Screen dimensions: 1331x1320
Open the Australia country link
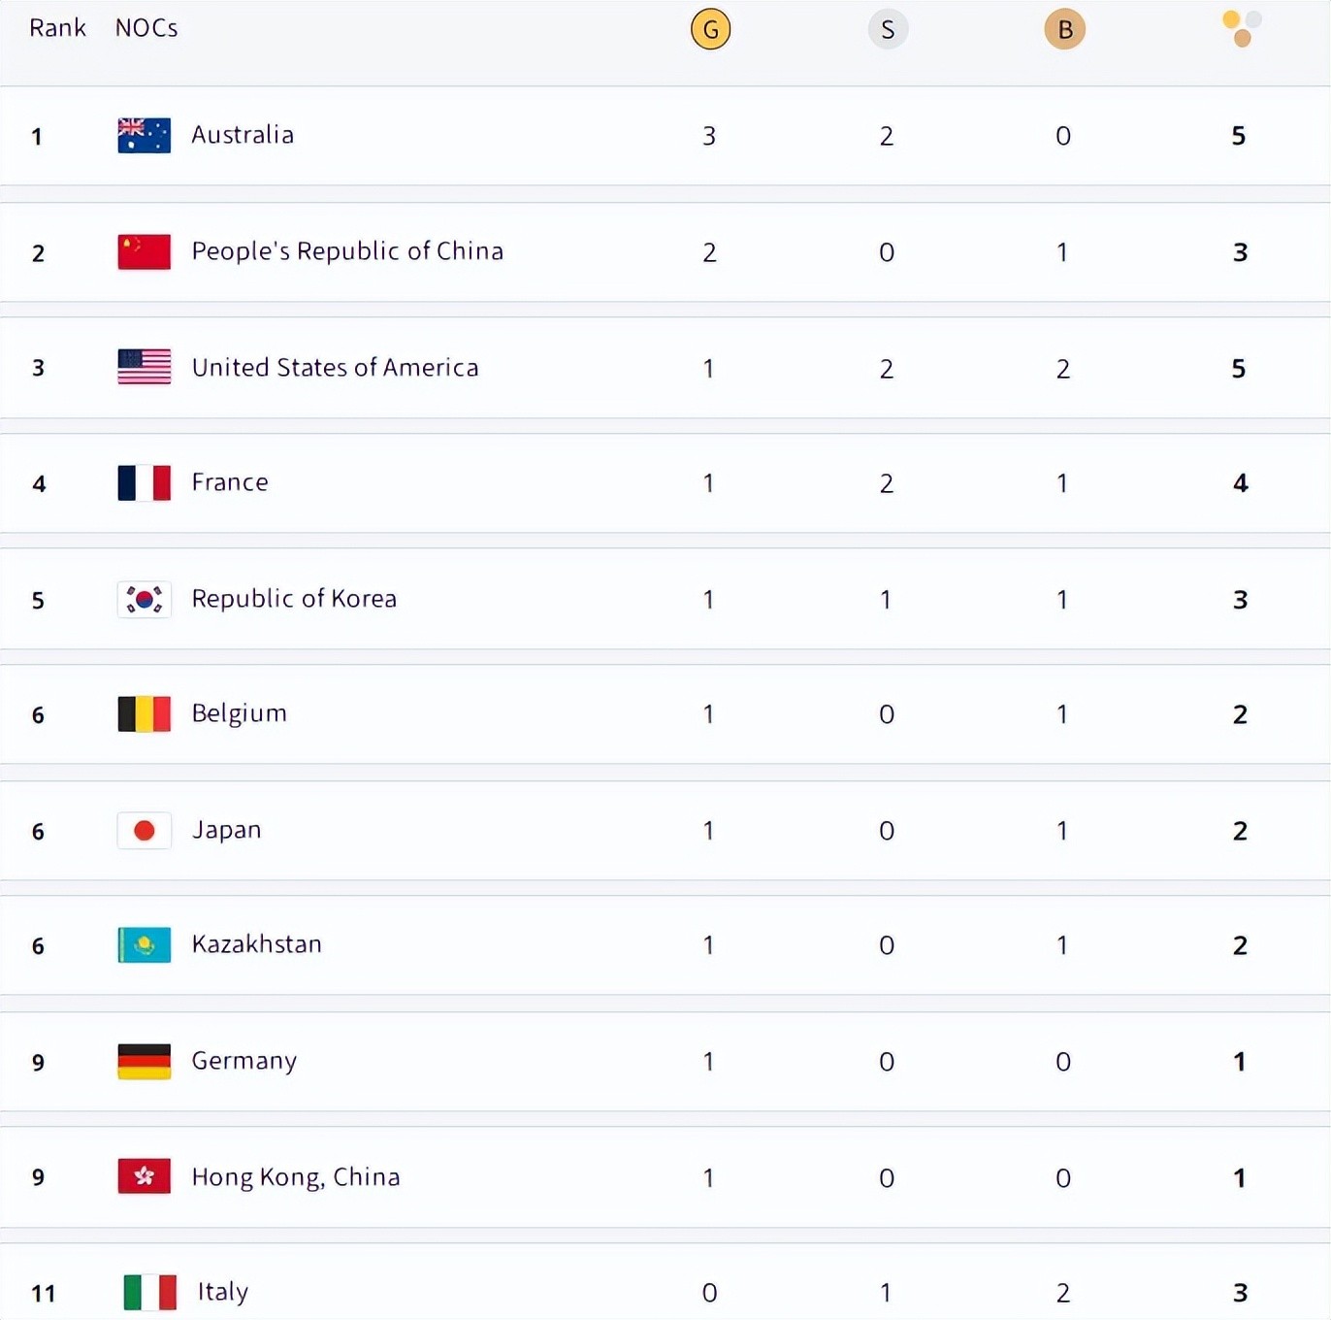243,135
